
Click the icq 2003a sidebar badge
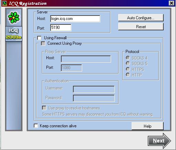pos(14,34)
